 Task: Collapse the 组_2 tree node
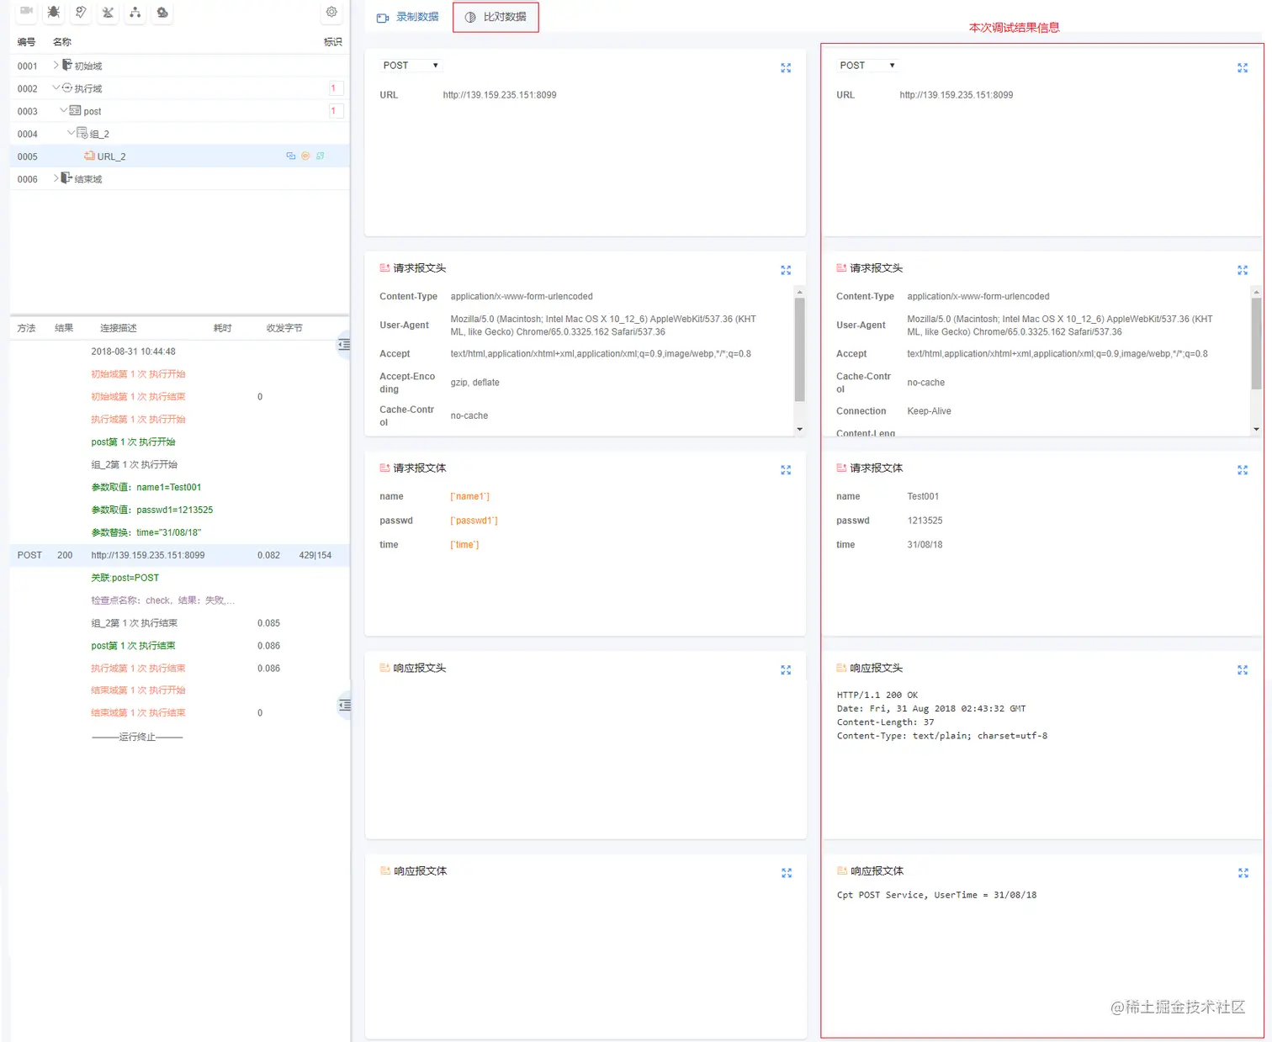[x=71, y=133]
